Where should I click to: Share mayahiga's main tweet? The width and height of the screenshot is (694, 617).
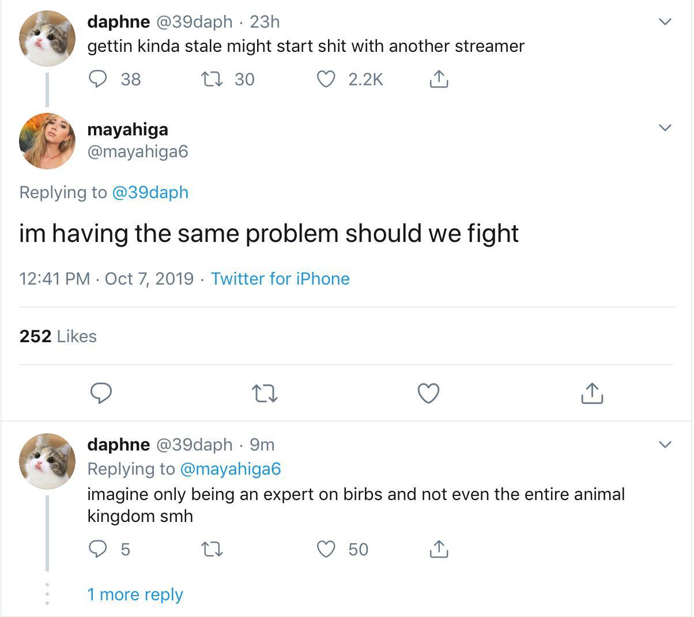(591, 393)
